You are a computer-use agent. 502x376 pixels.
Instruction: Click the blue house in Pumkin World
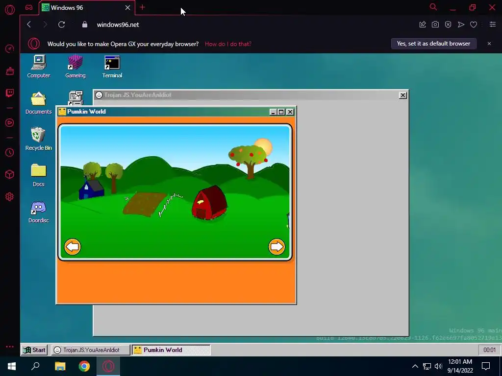click(x=91, y=189)
